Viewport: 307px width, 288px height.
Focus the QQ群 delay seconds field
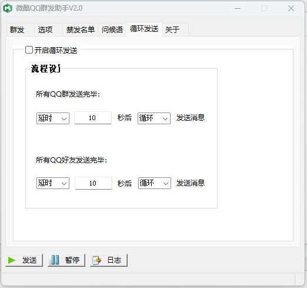click(x=93, y=118)
